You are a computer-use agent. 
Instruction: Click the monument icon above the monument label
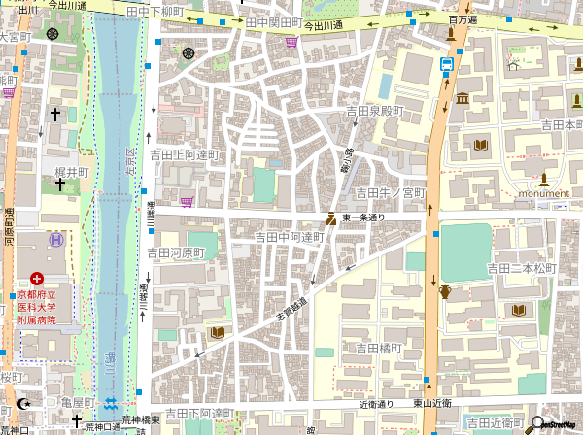coord(544,179)
